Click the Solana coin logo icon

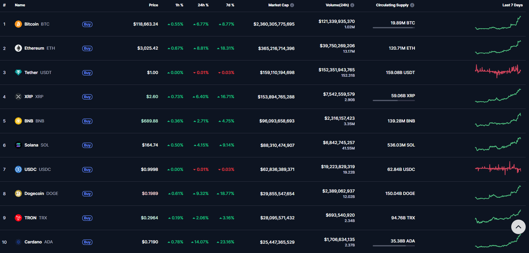(18, 145)
